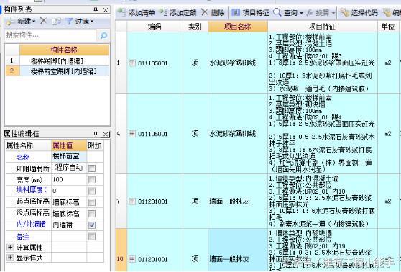401x272 pixels.
Task: Close the 构件列表 panel
Action: 106,10
